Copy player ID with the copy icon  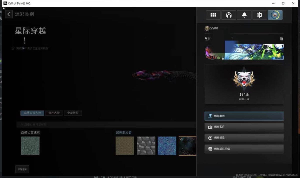tap(281, 39)
